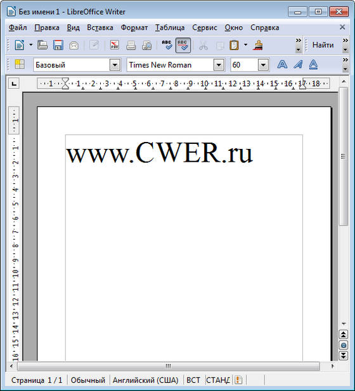Image resolution: width=355 pixels, height=391 pixels.
Task: Expand the Times New Roman font dropdown
Action: click(x=219, y=65)
